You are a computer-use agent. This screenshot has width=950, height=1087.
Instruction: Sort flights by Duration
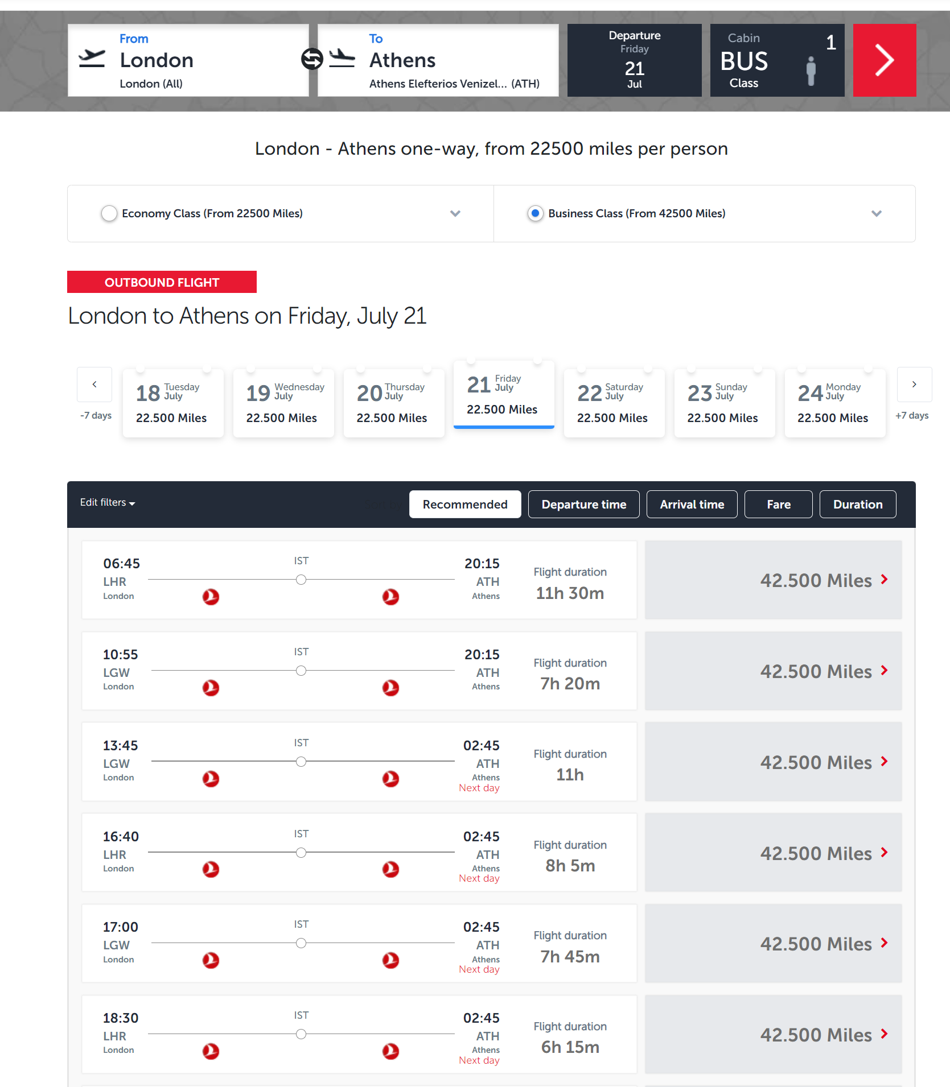click(857, 505)
